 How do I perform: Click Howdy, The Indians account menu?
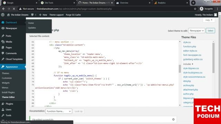[x=206, y=15]
